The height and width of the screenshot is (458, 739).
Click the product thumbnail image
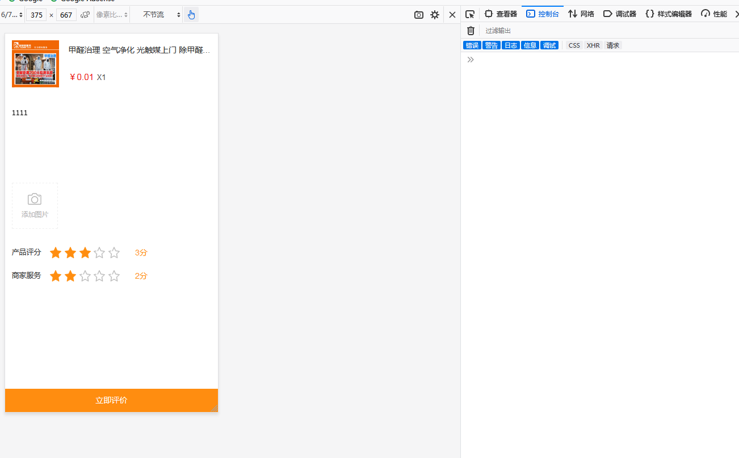(35, 64)
